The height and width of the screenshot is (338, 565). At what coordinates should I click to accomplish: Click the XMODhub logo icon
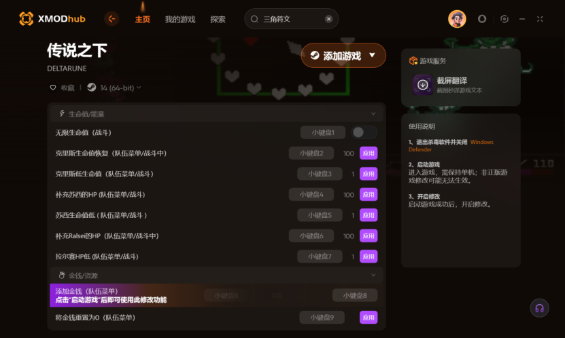tap(26, 19)
